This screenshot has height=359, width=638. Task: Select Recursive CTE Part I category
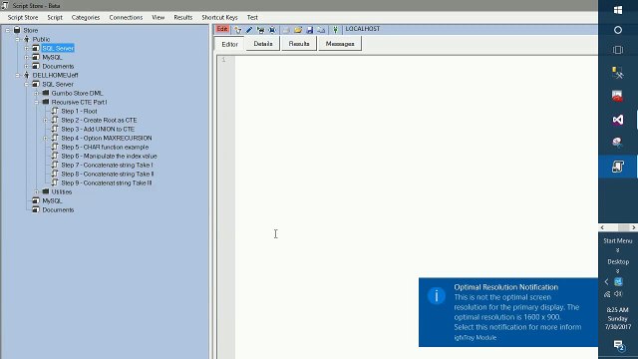coord(80,102)
